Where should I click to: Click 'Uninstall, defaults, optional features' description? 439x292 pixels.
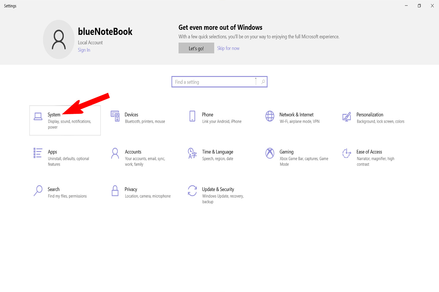(x=68, y=161)
